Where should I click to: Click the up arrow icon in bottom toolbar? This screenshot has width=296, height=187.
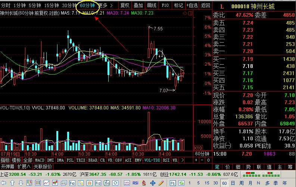coord(12,183)
